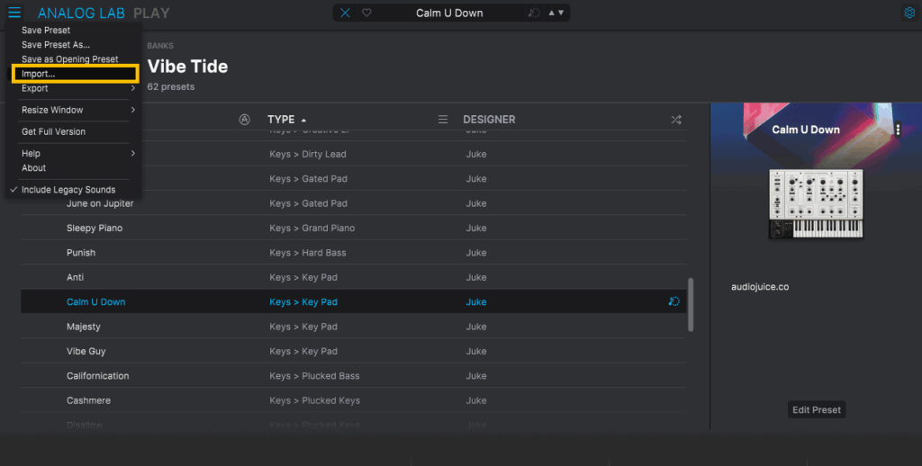The width and height of the screenshot is (922, 466).
Task: Click the audiojuice.co text in the info panel
Action: [760, 287]
